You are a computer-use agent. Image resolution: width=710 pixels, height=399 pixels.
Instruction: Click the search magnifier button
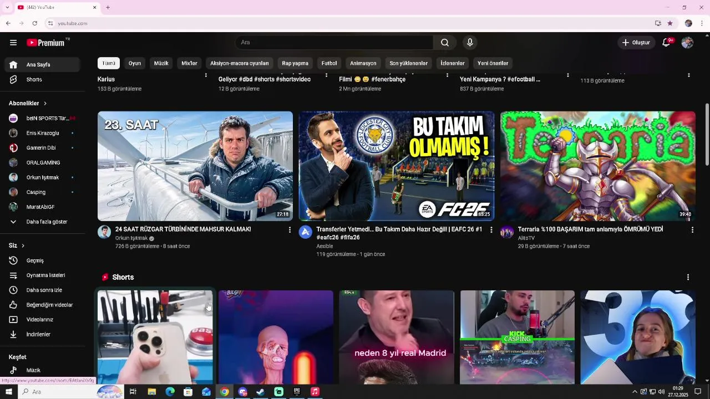click(x=445, y=43)
